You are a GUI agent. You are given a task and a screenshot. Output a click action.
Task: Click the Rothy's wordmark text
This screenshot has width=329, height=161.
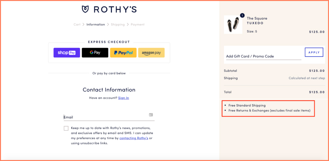115,9
